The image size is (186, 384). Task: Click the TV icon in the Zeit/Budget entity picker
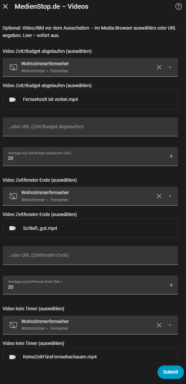click(x=13, y=67)
